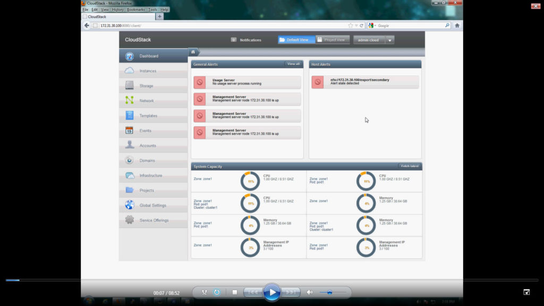This screenshot has height=306, width=544.
Task: Select the CloudStack browser tab
Action: (118, 16)
